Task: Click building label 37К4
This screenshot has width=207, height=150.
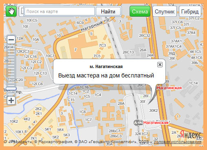Action: point(191,33)
